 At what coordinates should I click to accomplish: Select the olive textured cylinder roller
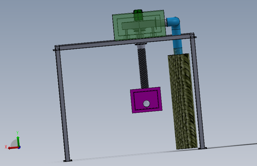click(x=183, y=101)
